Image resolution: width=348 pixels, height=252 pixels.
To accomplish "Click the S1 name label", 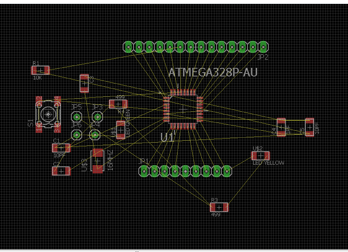I will tap(30, 123).
